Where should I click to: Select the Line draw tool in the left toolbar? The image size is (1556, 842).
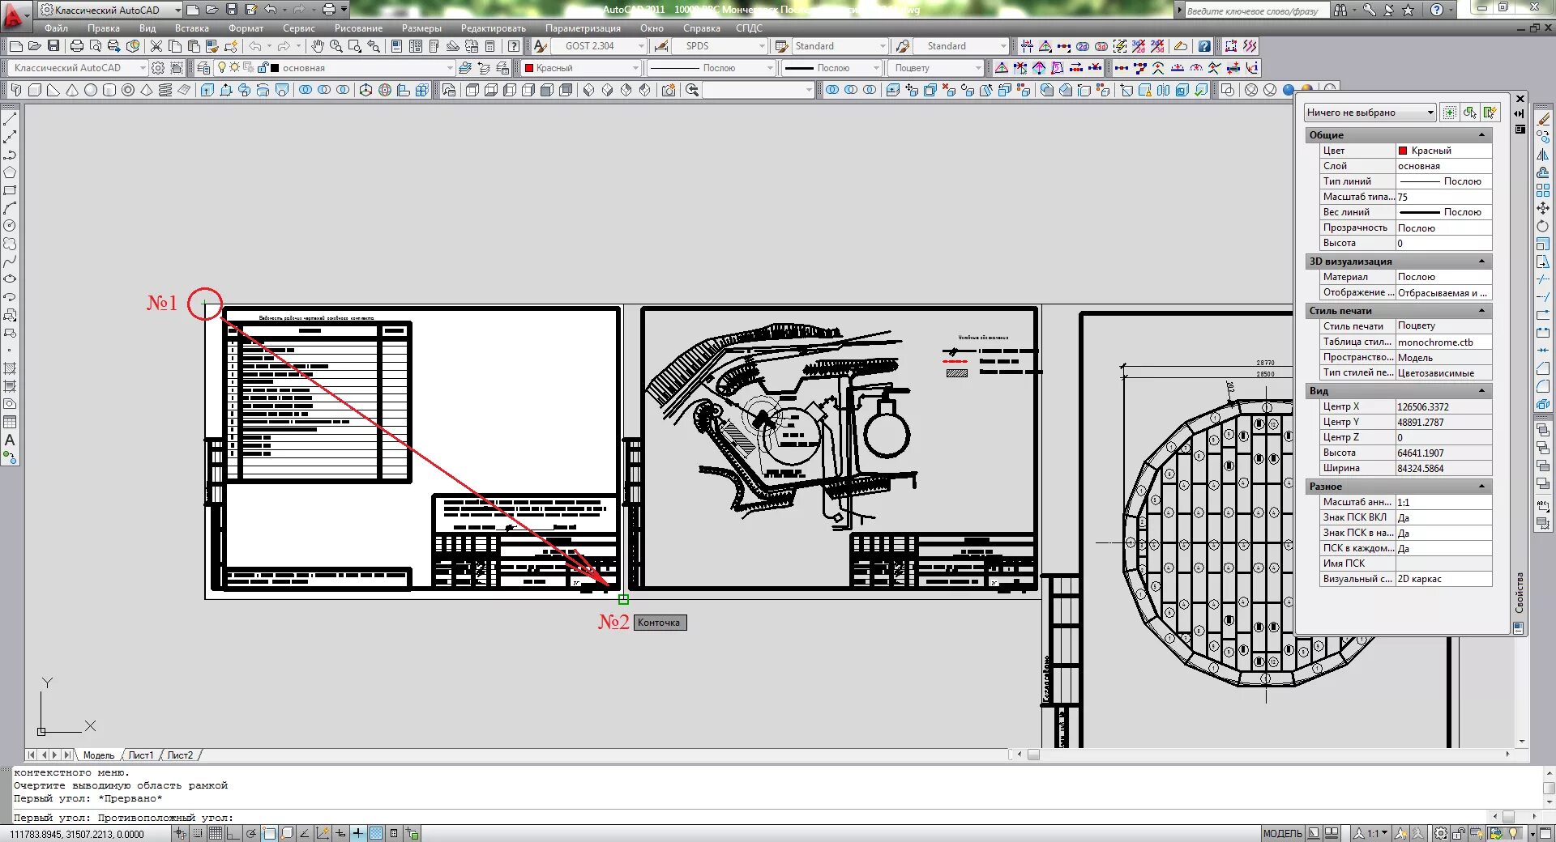tap(10, 119)
